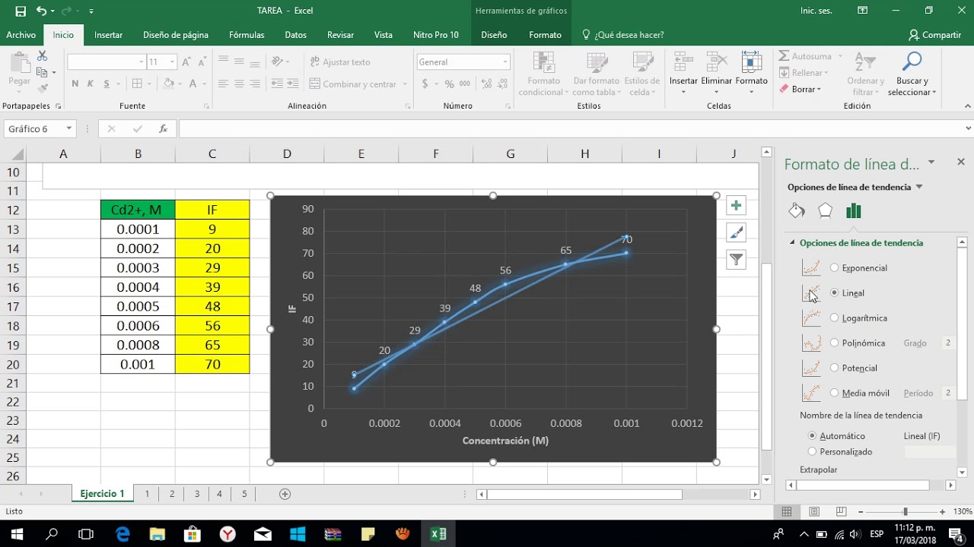Click the Formato condicional icon
The height and width of the screenshot is (547, 974).
pyautogui.click(x=543, y=63)
